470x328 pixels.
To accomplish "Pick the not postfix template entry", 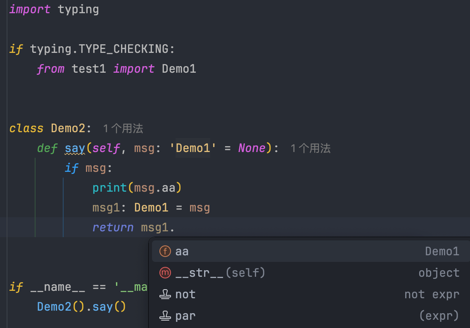I will coord(185,294).
